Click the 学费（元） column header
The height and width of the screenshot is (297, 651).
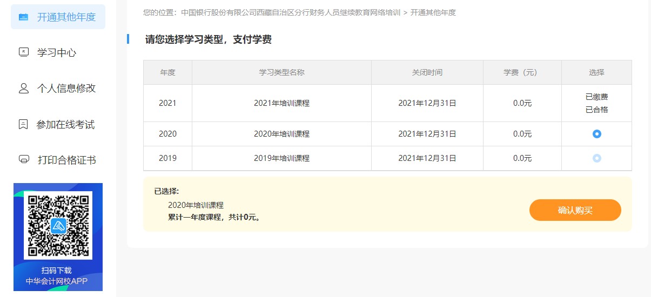click(522, 72)
